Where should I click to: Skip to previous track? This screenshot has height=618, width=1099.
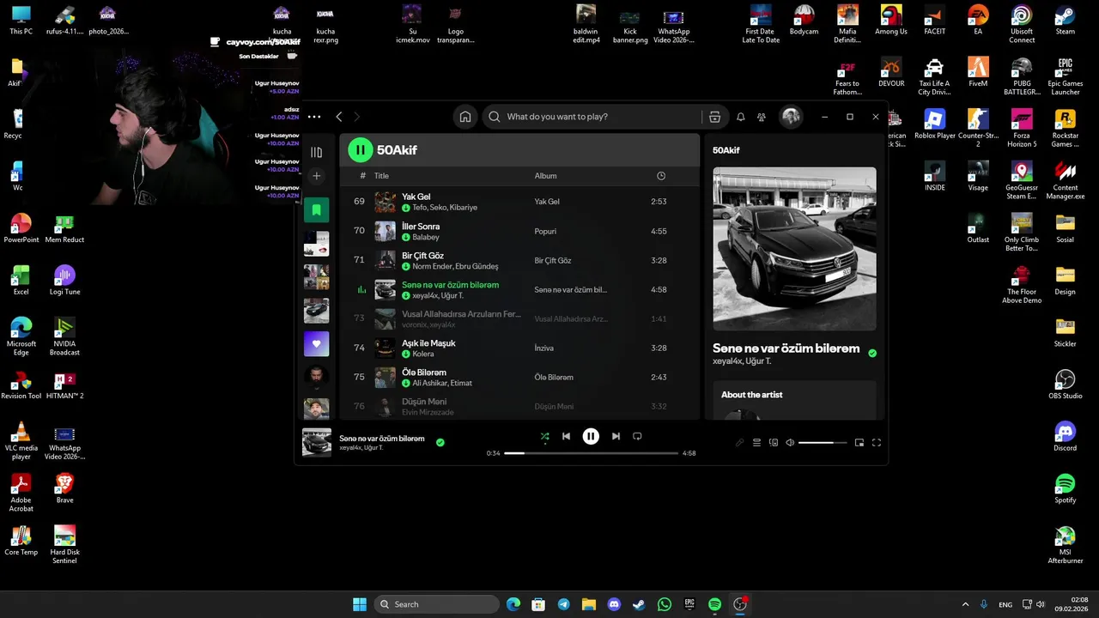click(x=566, y=436)
